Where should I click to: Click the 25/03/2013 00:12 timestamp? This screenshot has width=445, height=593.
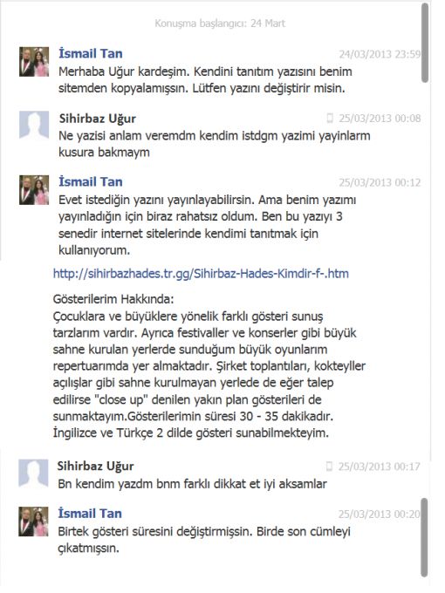tap(380, 182)
